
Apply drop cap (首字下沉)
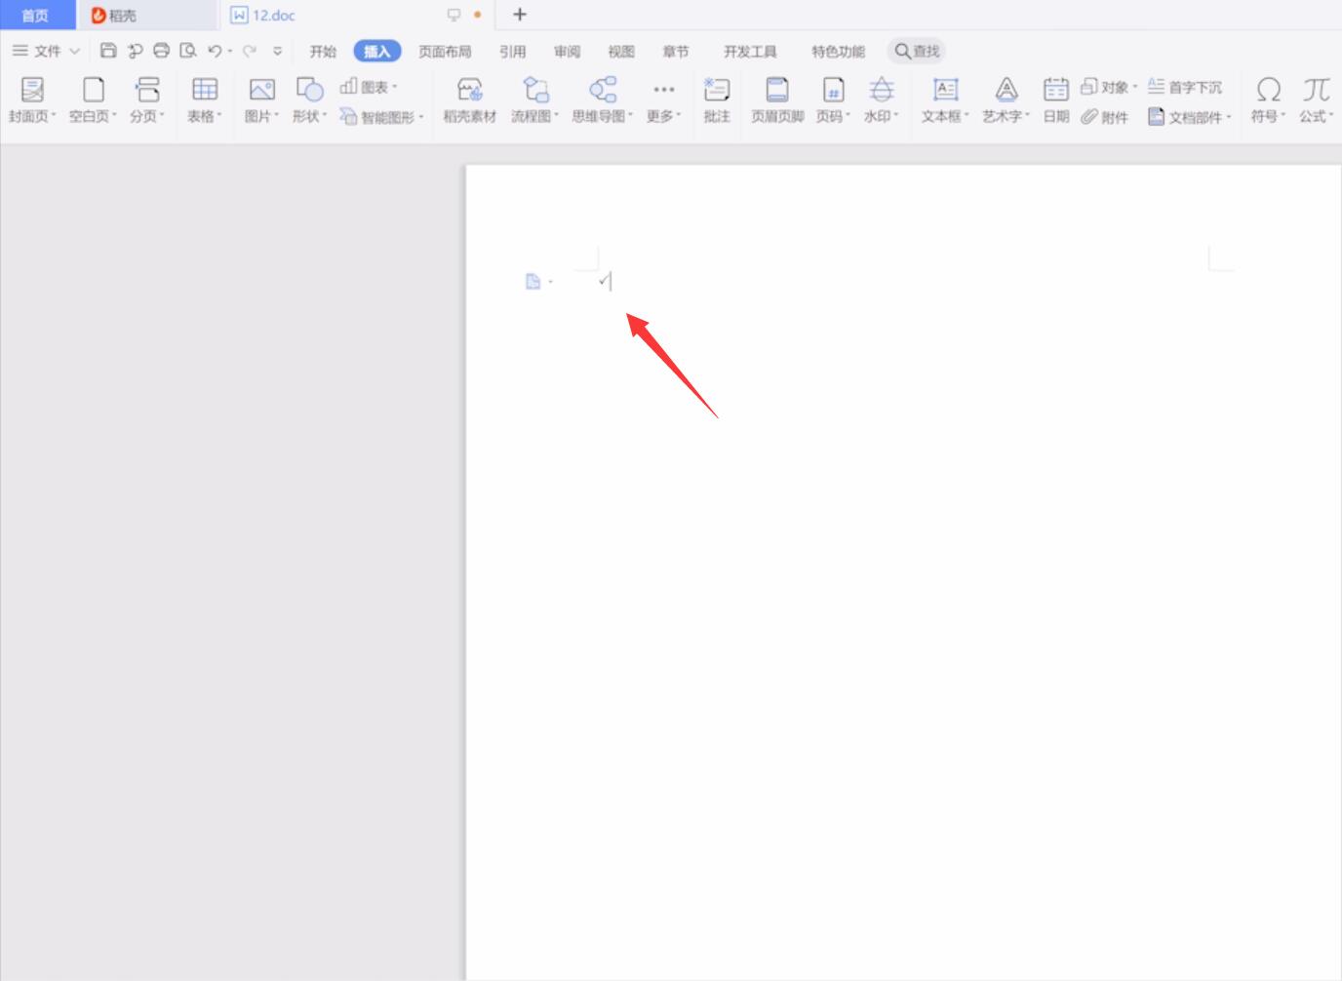click(x=1185, y=87)
